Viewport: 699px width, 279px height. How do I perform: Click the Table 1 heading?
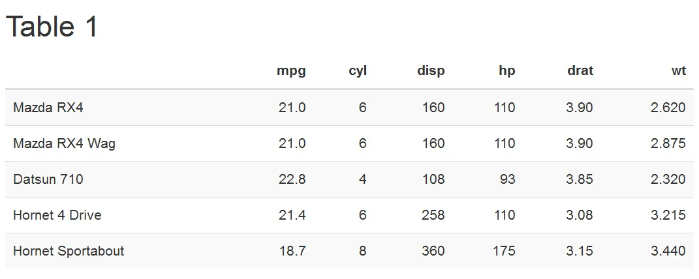(52, 27)
